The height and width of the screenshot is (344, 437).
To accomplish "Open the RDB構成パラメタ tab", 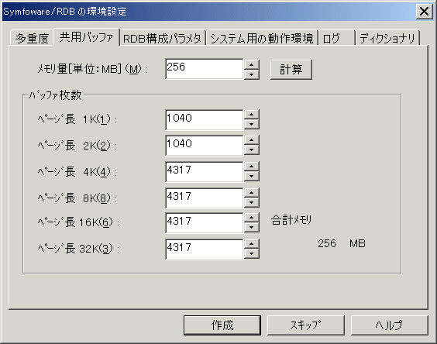I will [163, 38].
